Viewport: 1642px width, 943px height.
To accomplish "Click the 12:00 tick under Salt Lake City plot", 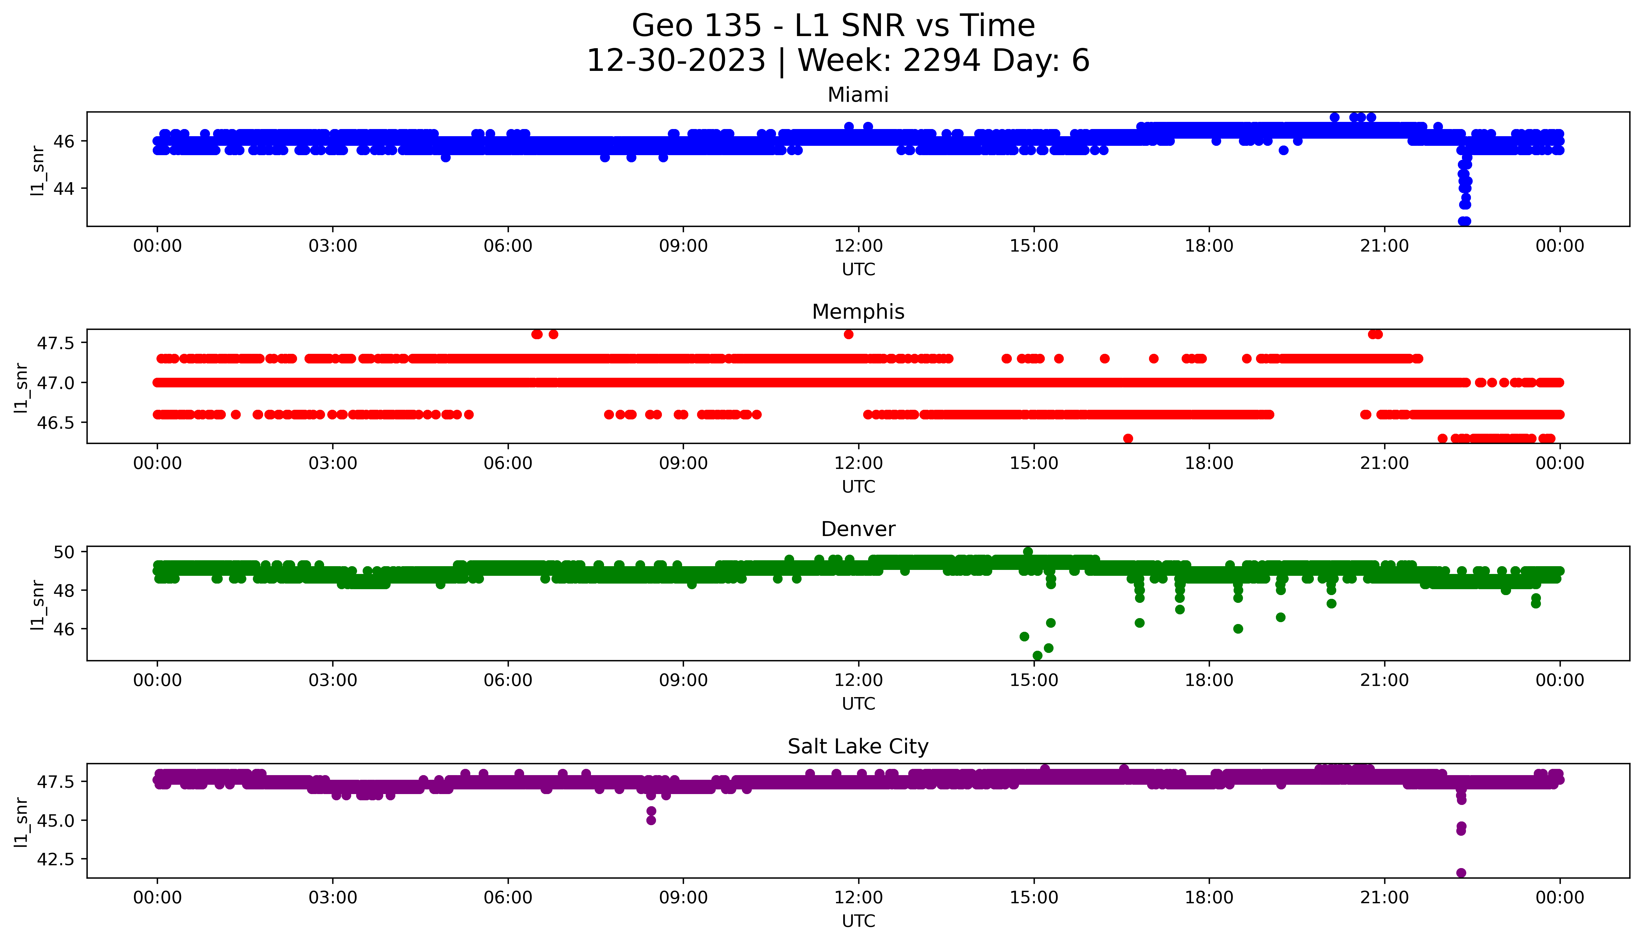I will click(859, 898).
